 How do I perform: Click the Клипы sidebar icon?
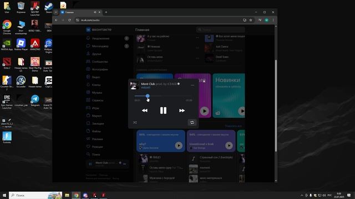tap(88, 85)
